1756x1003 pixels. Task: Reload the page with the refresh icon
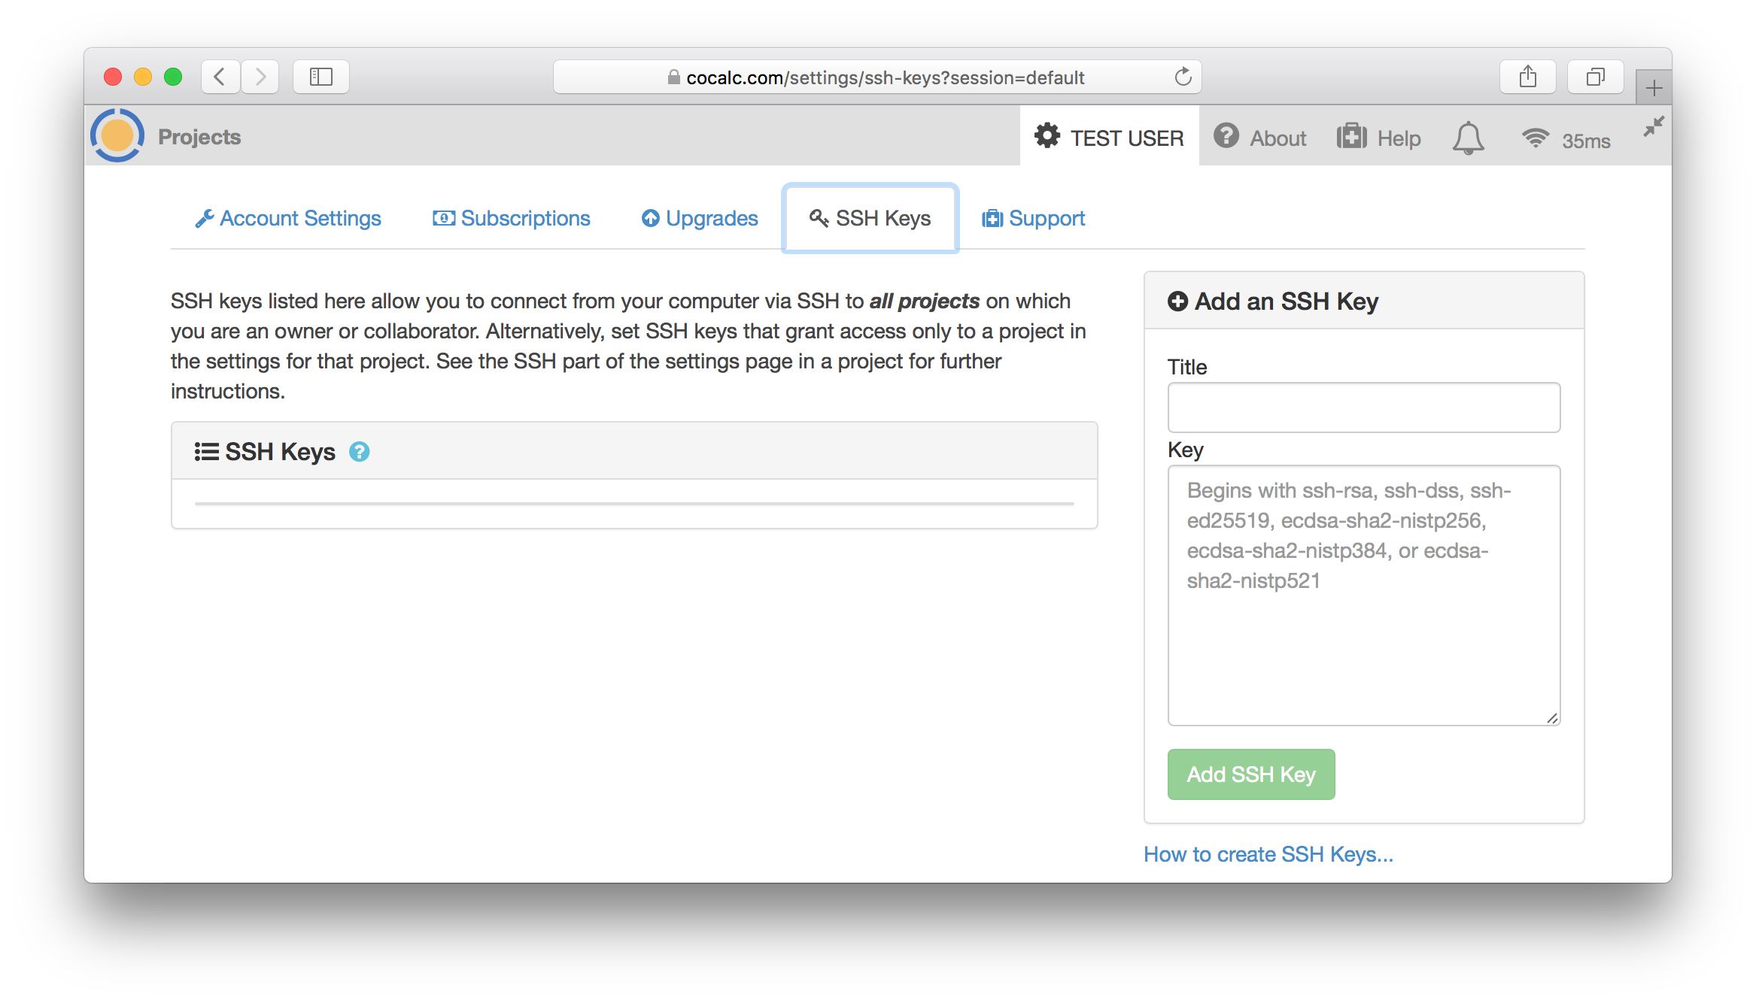(x=1183, y=77)
